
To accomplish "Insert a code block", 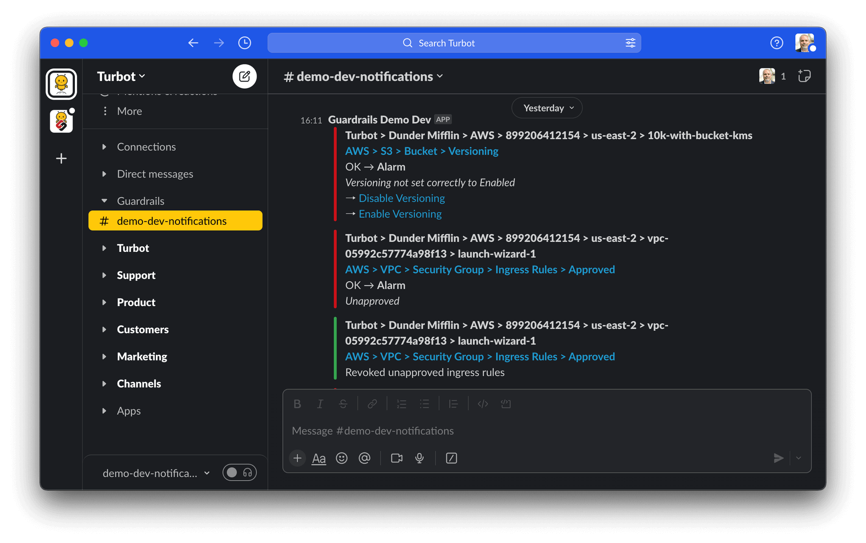I will pos(506,404).
